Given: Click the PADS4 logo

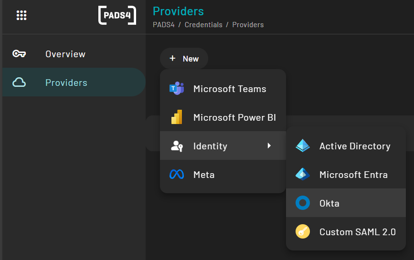Looking at the screenshot, I should tap(117, 15).
